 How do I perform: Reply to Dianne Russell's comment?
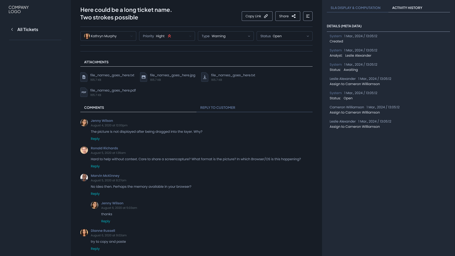[95, 249]
